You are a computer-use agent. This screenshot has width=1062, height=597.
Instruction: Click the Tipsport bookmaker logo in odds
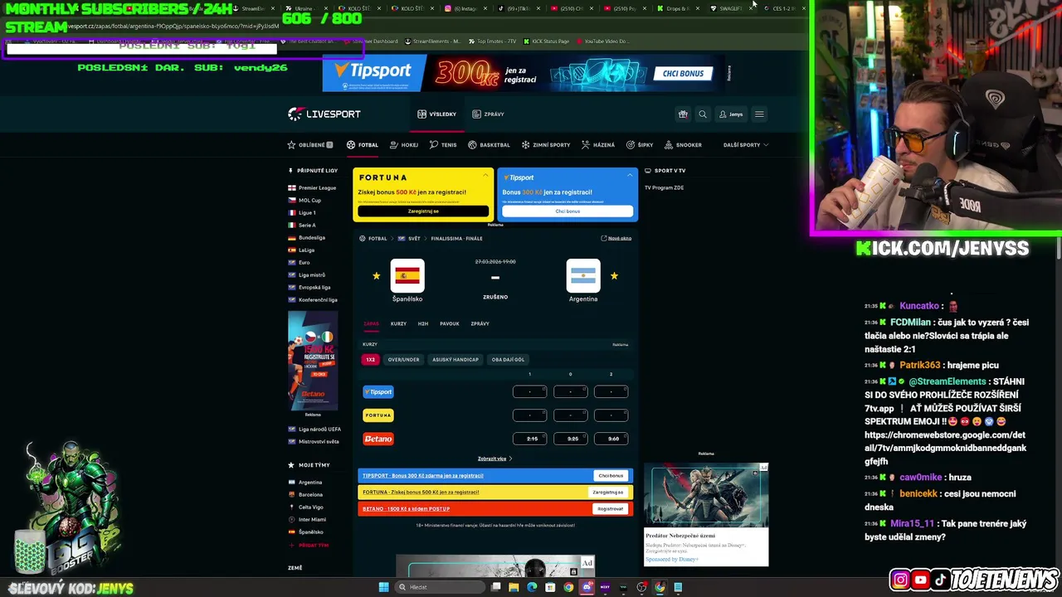tap(378, 392)
